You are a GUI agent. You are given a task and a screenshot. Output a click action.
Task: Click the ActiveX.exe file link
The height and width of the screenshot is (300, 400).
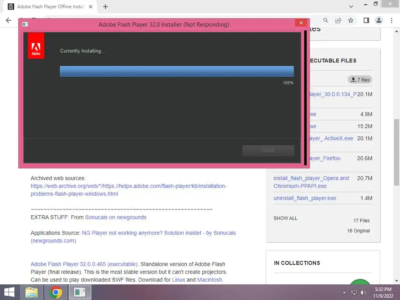(x=331, y=139)
